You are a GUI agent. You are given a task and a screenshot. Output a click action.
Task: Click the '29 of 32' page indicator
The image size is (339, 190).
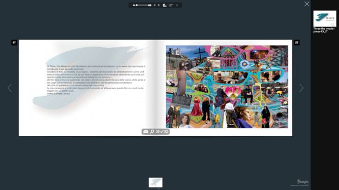[x=162, y=131]
